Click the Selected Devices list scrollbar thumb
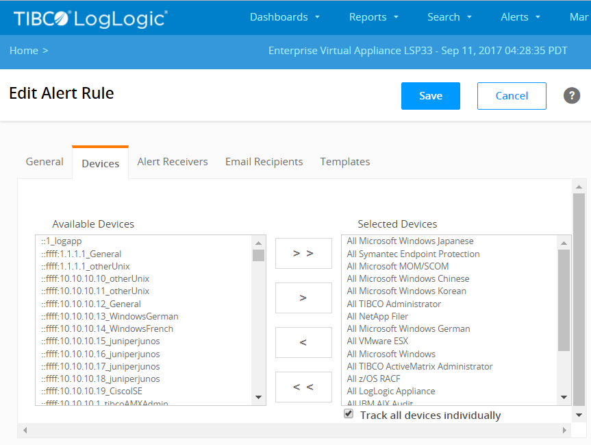 (564, 300)
